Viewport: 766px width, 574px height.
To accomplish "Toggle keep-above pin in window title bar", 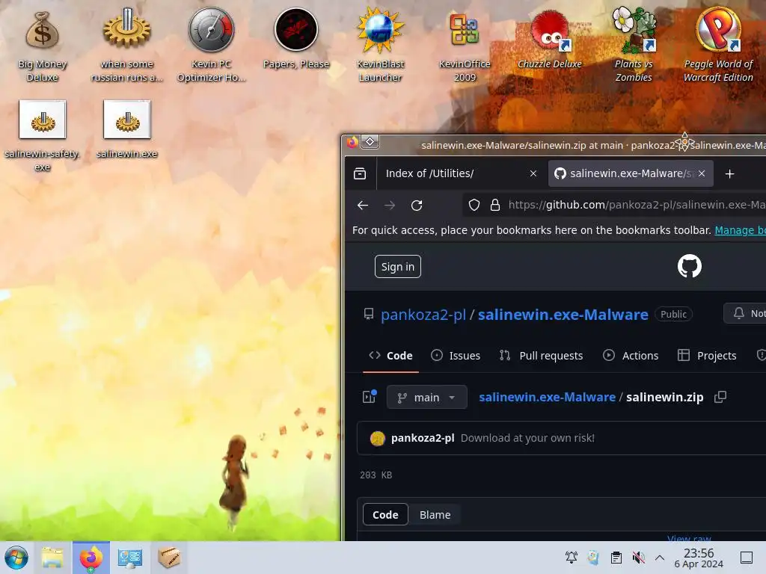I will click(x=370, y=142).
